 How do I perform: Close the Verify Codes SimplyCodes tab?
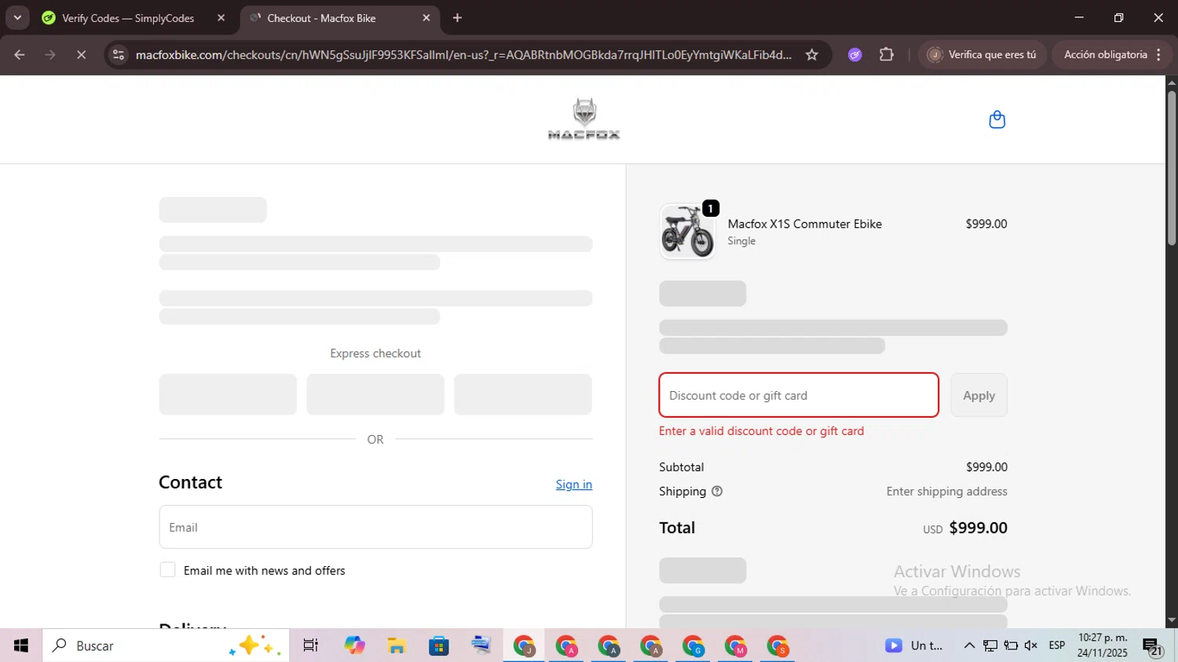(221, 18)
